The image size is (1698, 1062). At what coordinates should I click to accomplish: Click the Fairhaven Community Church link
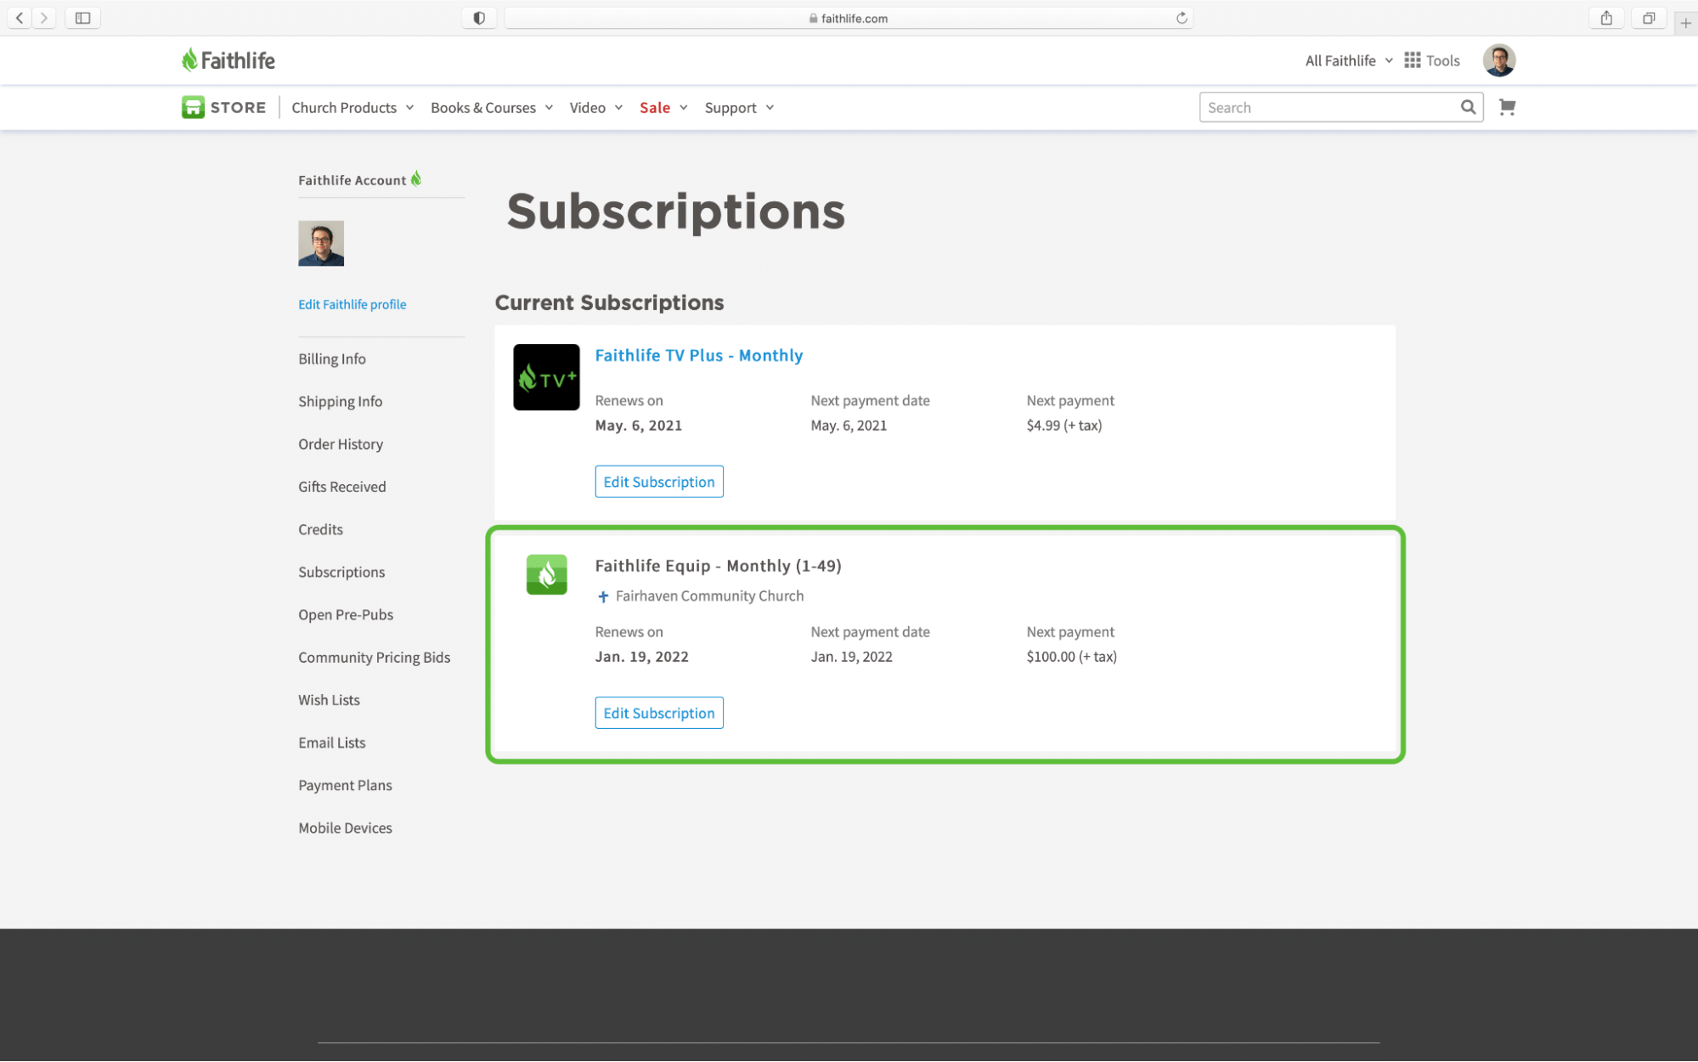709,596
